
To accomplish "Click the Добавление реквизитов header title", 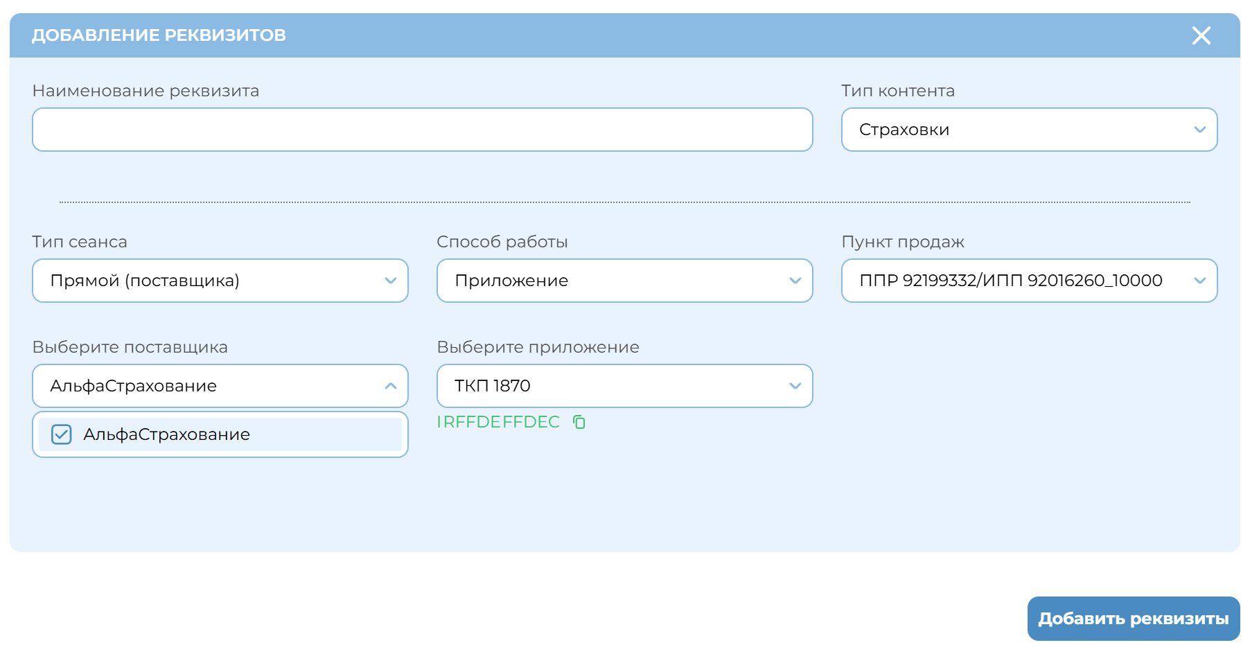I will [x=159, y=35].
